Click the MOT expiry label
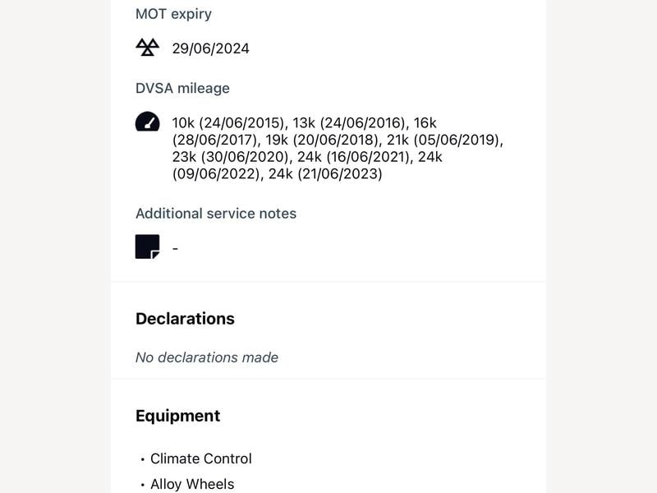The width and height of the screenshot is (657, 493). (173, 14)
